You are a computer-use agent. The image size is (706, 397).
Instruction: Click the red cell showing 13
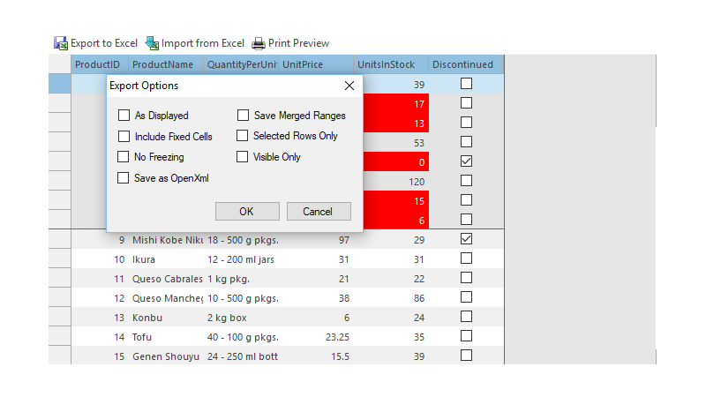395,123
